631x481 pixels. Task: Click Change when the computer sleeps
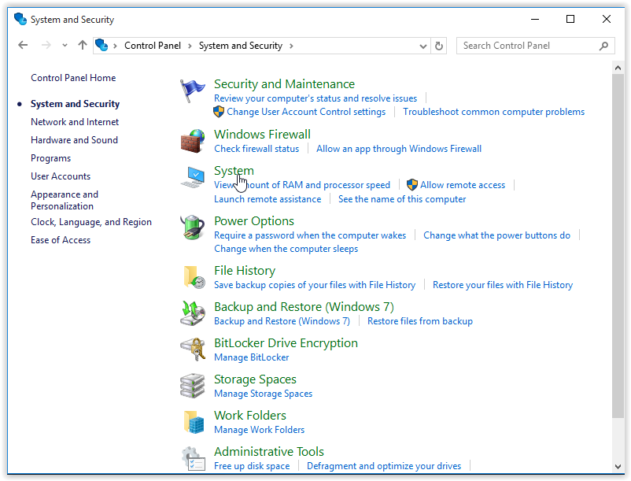[x=286, y=249]
